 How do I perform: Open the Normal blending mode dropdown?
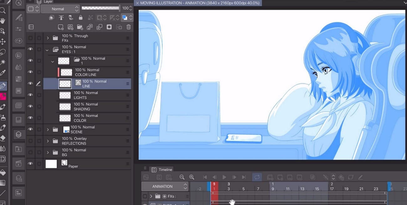point(59,9)
